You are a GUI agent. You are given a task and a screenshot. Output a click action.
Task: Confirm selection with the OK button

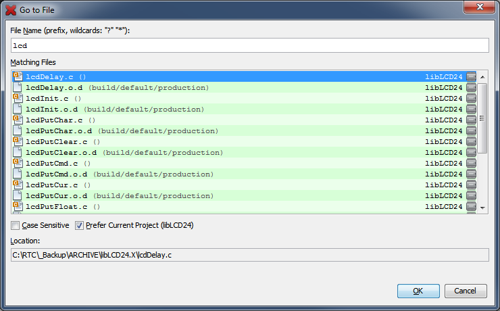[x=418, y=291]
